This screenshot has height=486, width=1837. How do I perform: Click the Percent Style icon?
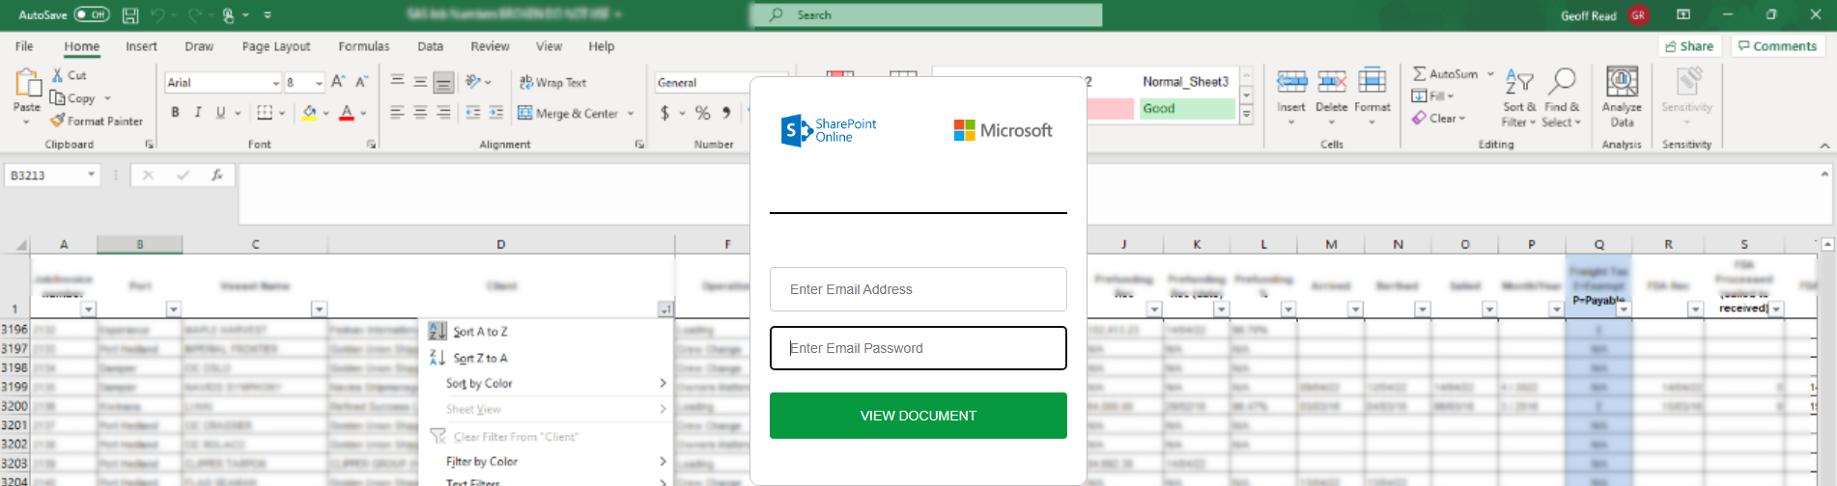(x=702, y=113)
